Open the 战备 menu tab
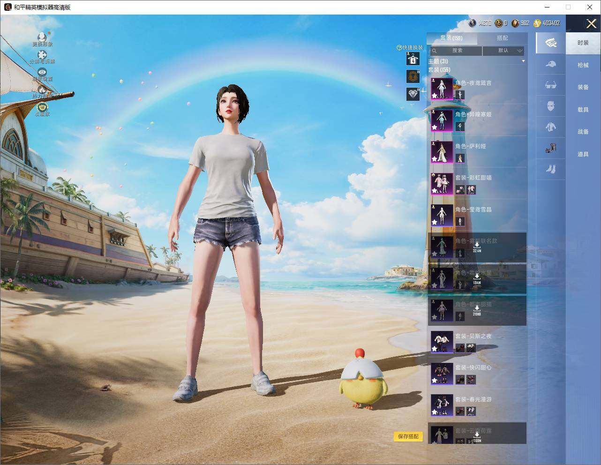Image resolution: width=601 pixels, height=465 pixels. pyautogui.click(x=583, y=132)
